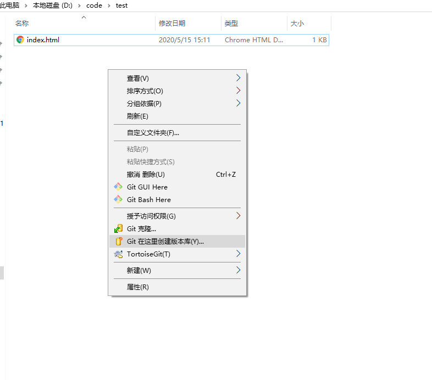Click the test folder breadcrumb
The width and height of the screenshot is (432, 380).
pyautogui.click(x=121, y=5)
